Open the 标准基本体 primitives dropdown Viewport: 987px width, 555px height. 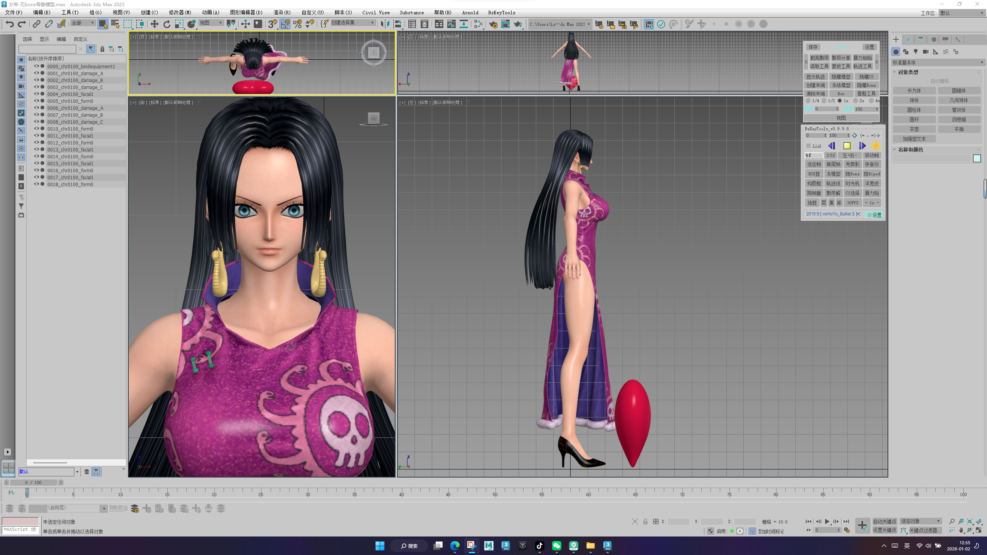click(x=938, y=62)
